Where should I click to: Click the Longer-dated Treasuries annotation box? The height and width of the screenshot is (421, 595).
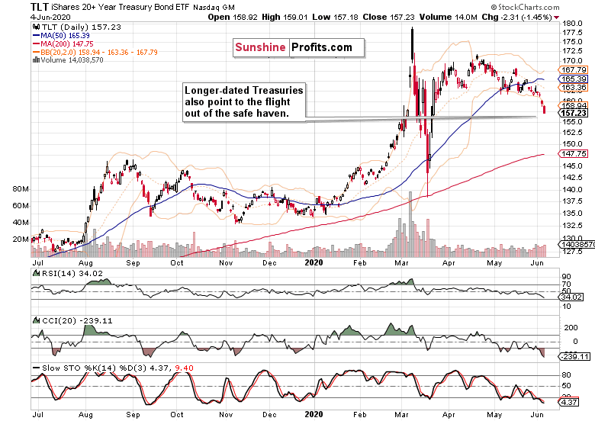coord(244,102)
